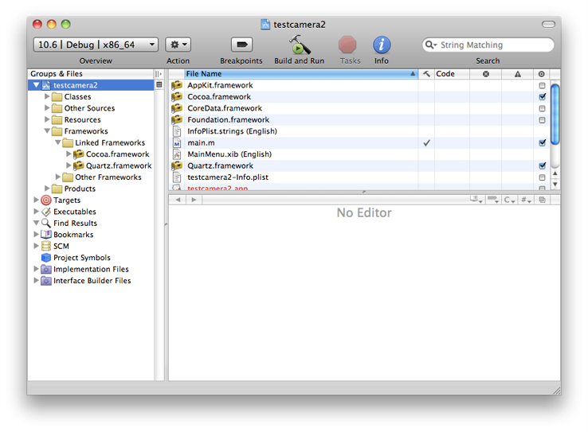Open the 10.6 Debug x86_64 Overview dropdown
588x432 pixels.
pos(96,45)
